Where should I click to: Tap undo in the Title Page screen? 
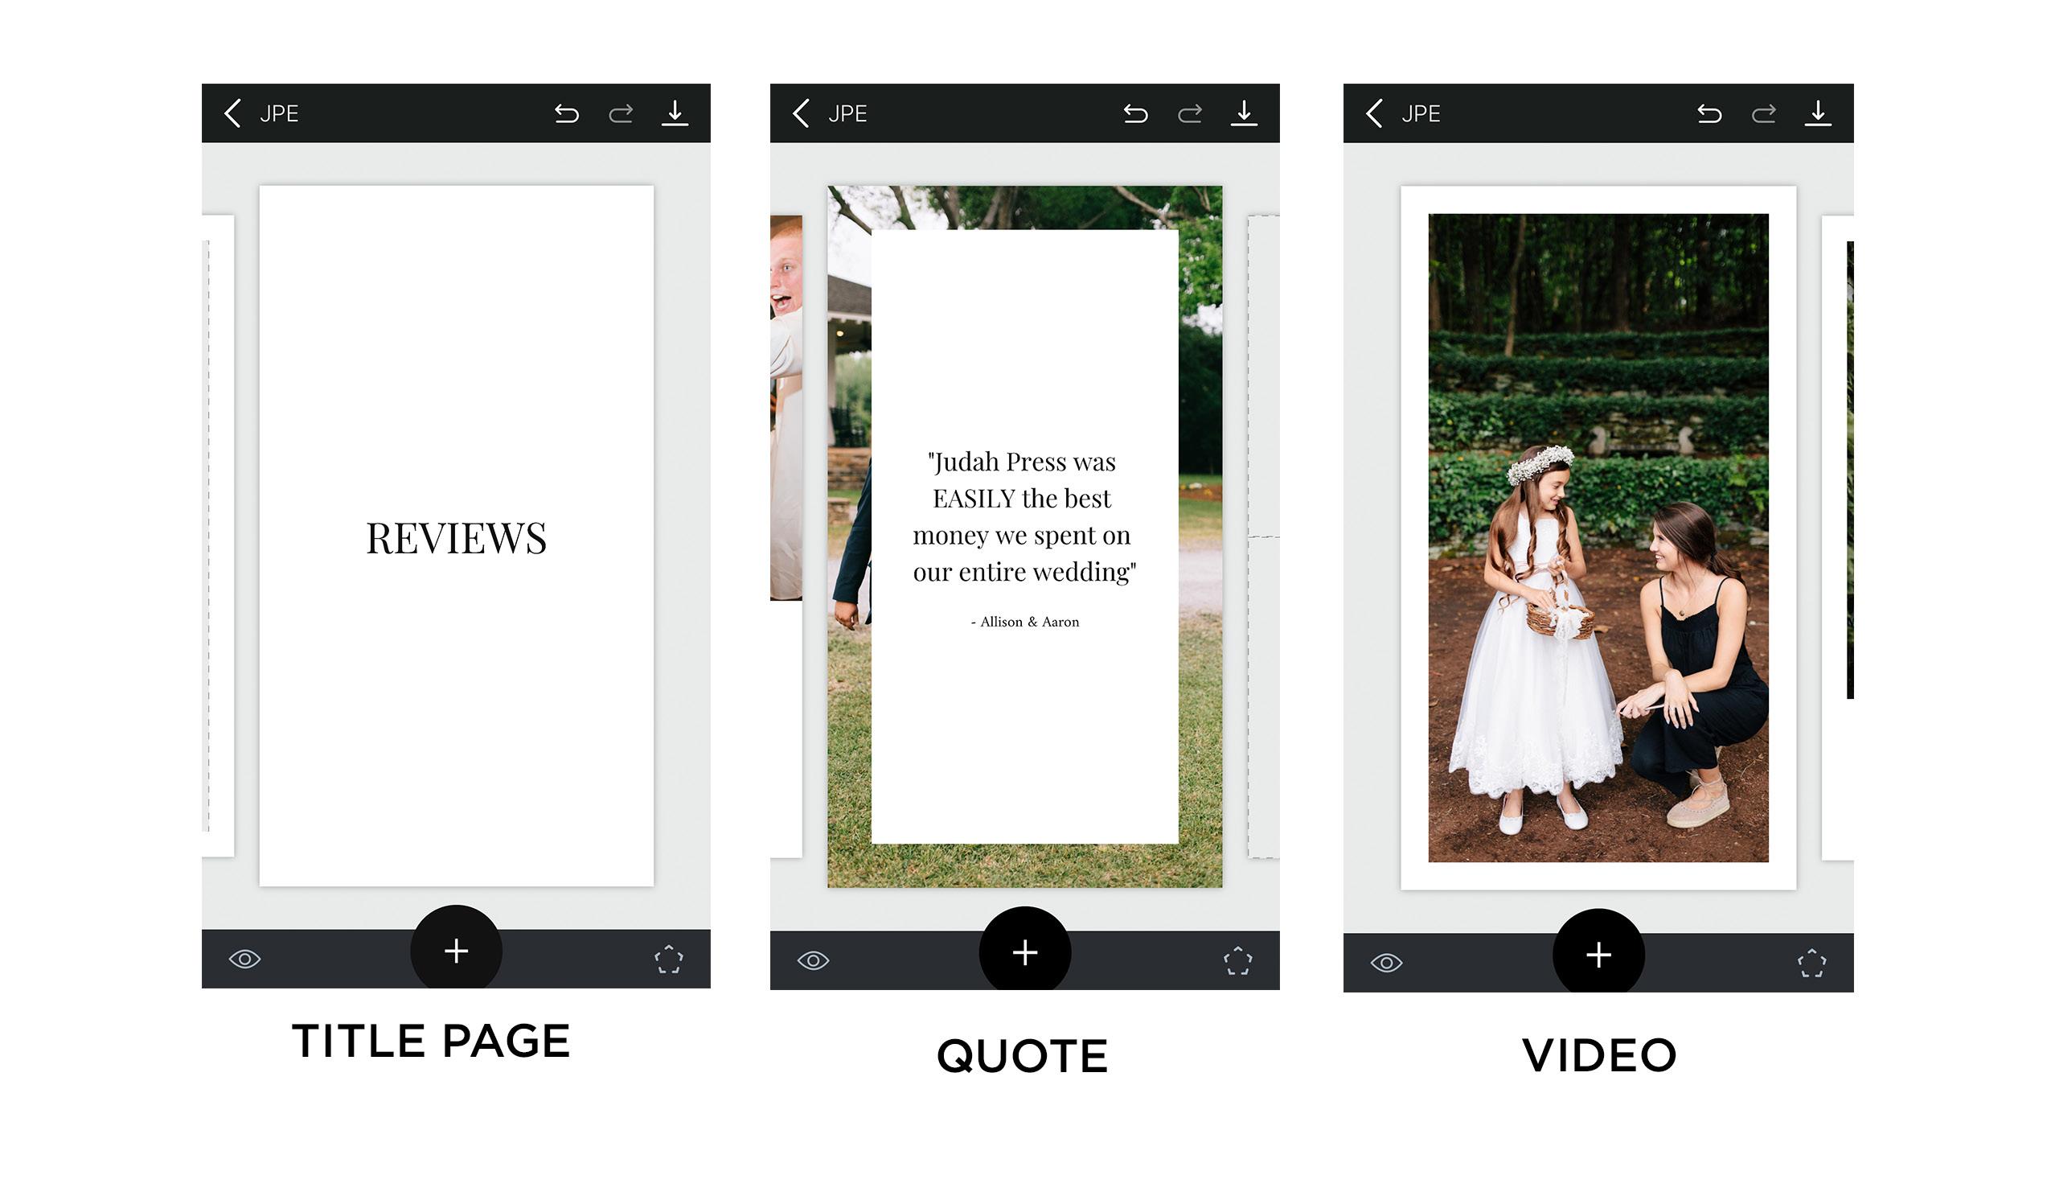pyautogui.click(x=566, y=113)
